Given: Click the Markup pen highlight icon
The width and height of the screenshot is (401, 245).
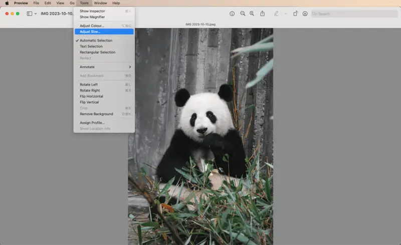Looking at the screenshot, I should pos(276,14).
